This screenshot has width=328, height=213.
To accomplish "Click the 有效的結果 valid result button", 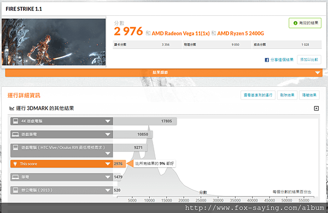I will click(x=305, y=23).
